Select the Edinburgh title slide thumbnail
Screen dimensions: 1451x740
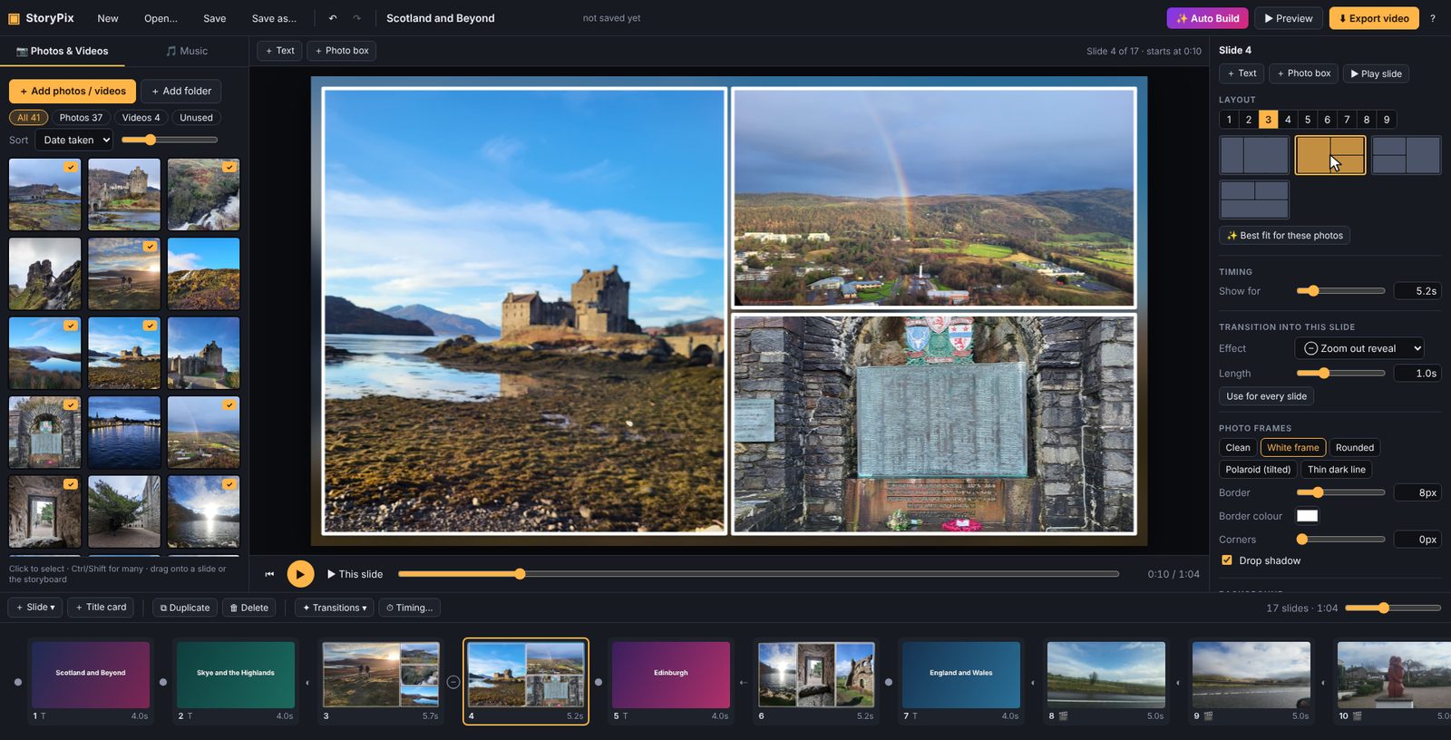coord(671,675)
